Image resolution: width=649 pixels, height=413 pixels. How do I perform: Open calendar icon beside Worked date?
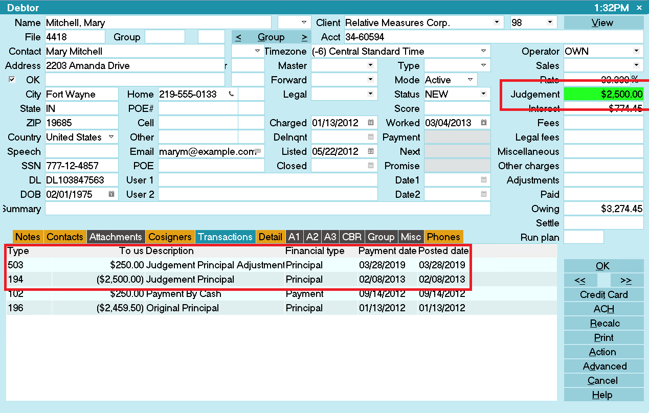pos(483,123)
